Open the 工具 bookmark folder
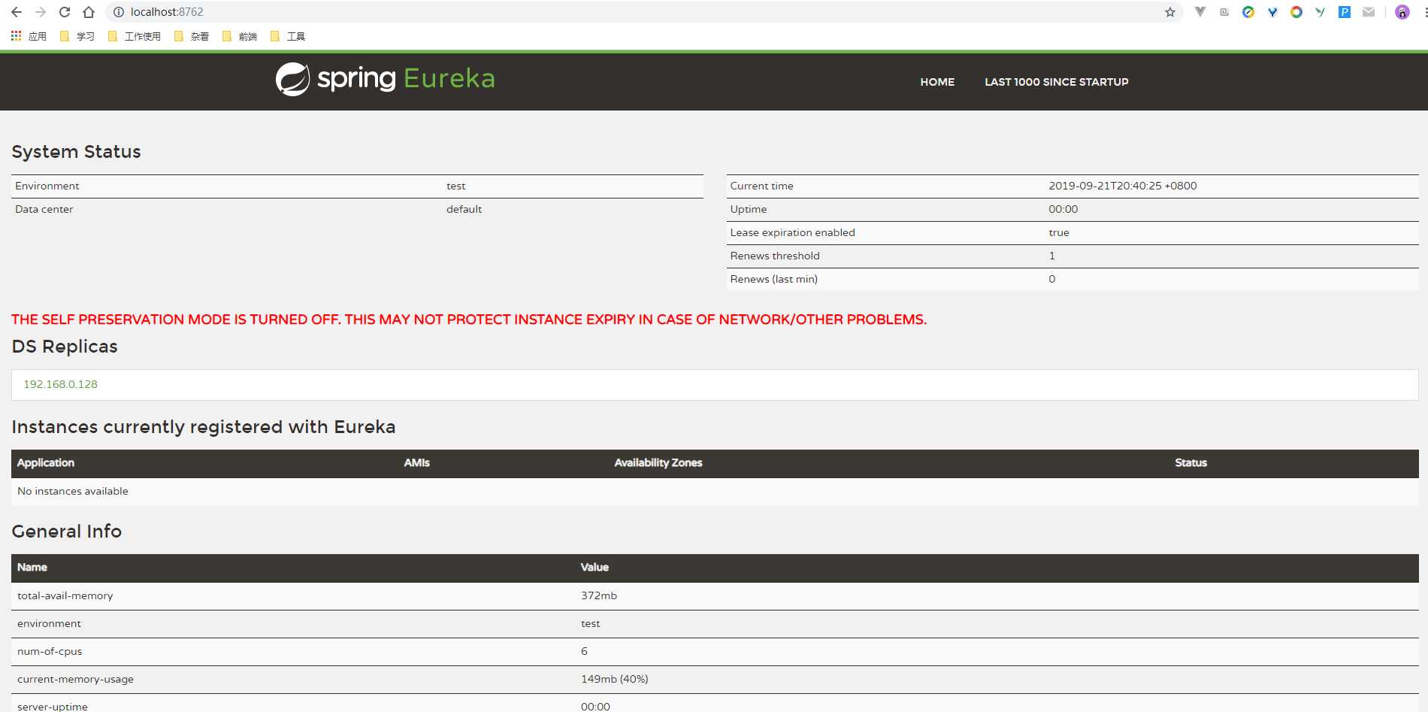 click(288, 36)
